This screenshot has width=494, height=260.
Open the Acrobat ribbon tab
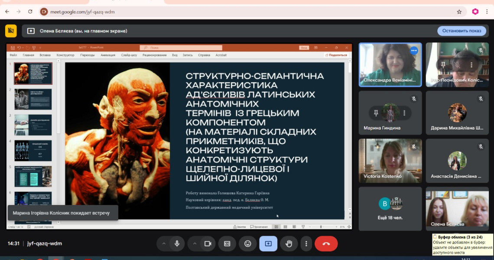click(221, 55)
